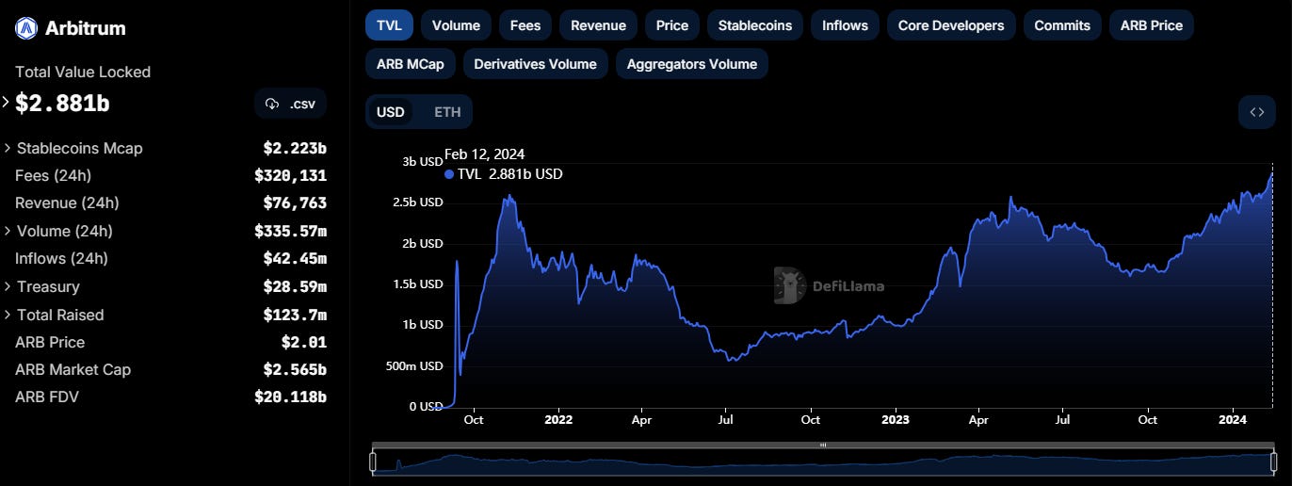This screenshot has height=486, width=1292.
Task: Click the Treasury value $28.59m
Action: coord(295,287)
